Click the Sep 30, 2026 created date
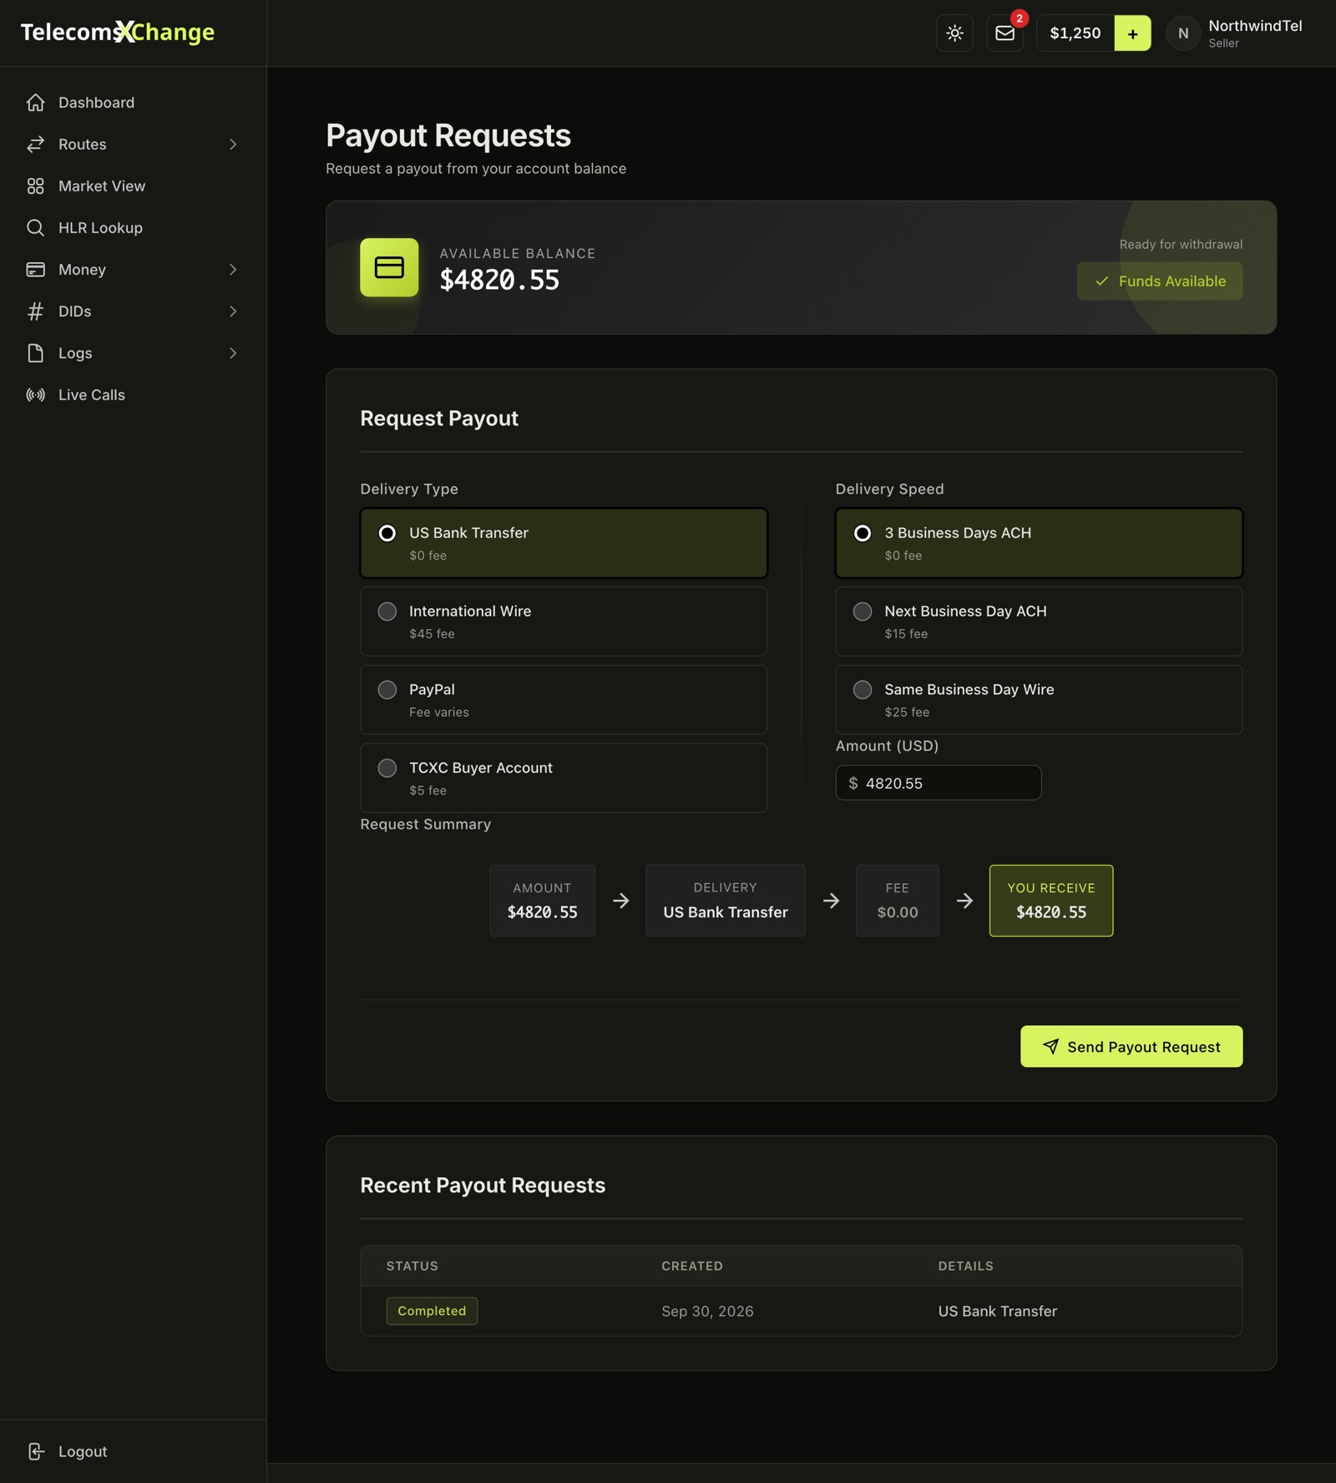 point(707,1311)
